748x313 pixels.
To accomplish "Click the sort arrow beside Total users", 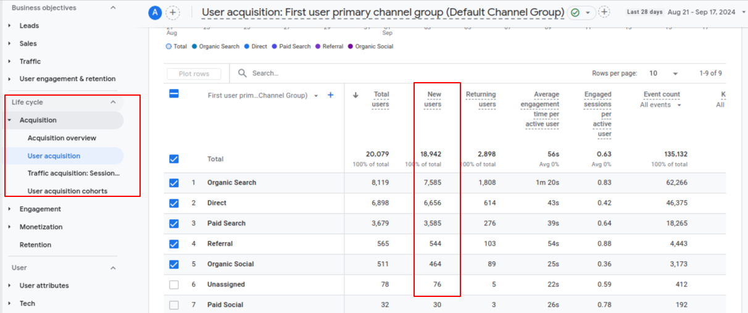I will [355, 95].
